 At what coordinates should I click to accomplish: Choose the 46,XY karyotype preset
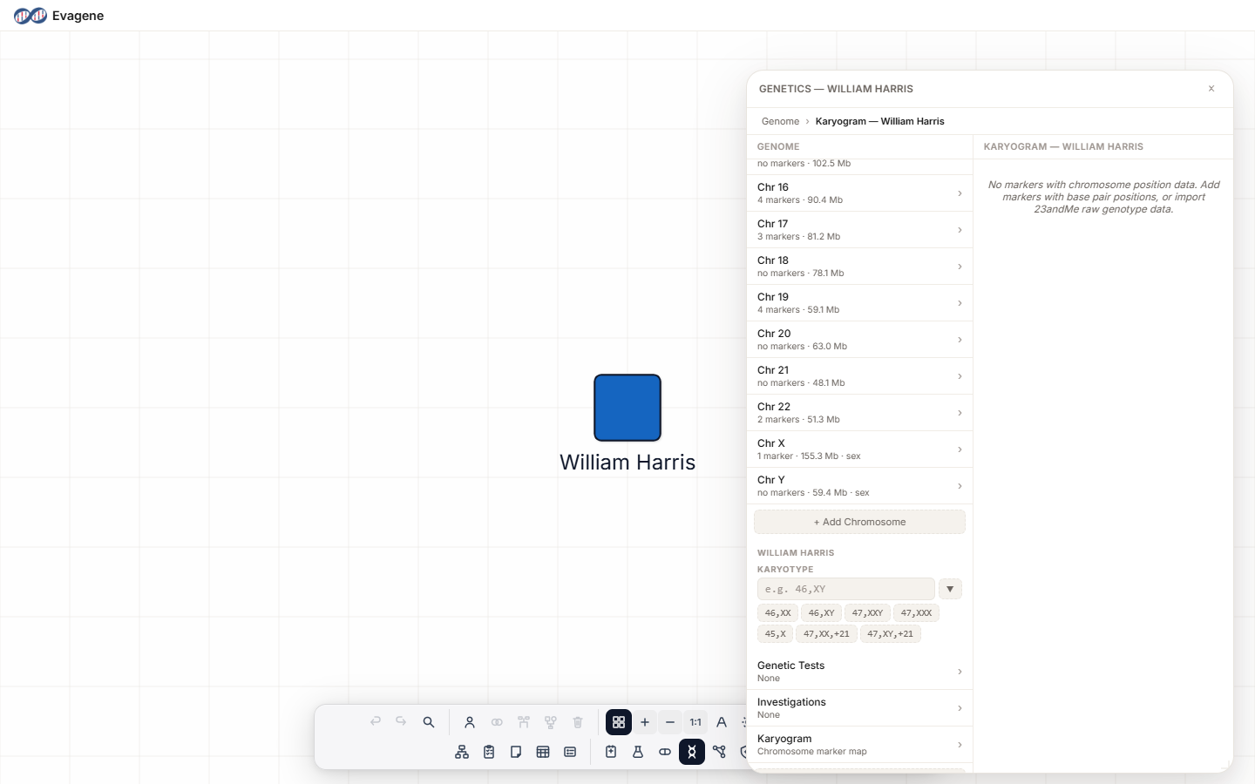coord(821,613)
